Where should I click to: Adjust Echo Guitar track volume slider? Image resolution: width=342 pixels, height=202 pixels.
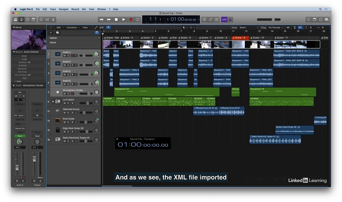coord(86,122)
